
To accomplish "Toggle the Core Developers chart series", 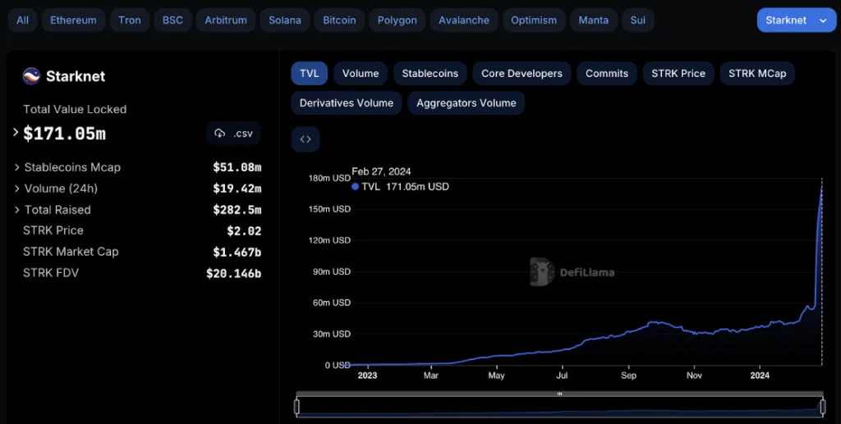I will (522, 73).
